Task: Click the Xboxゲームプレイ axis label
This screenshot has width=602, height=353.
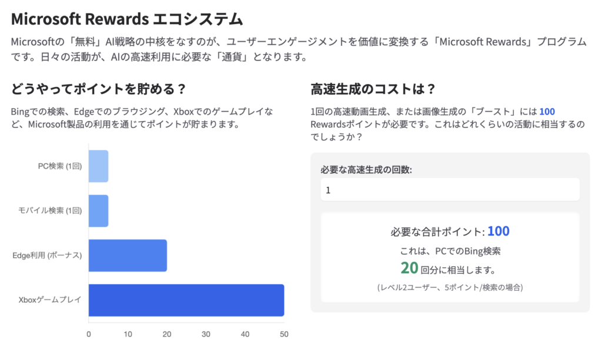Action: 50,300
